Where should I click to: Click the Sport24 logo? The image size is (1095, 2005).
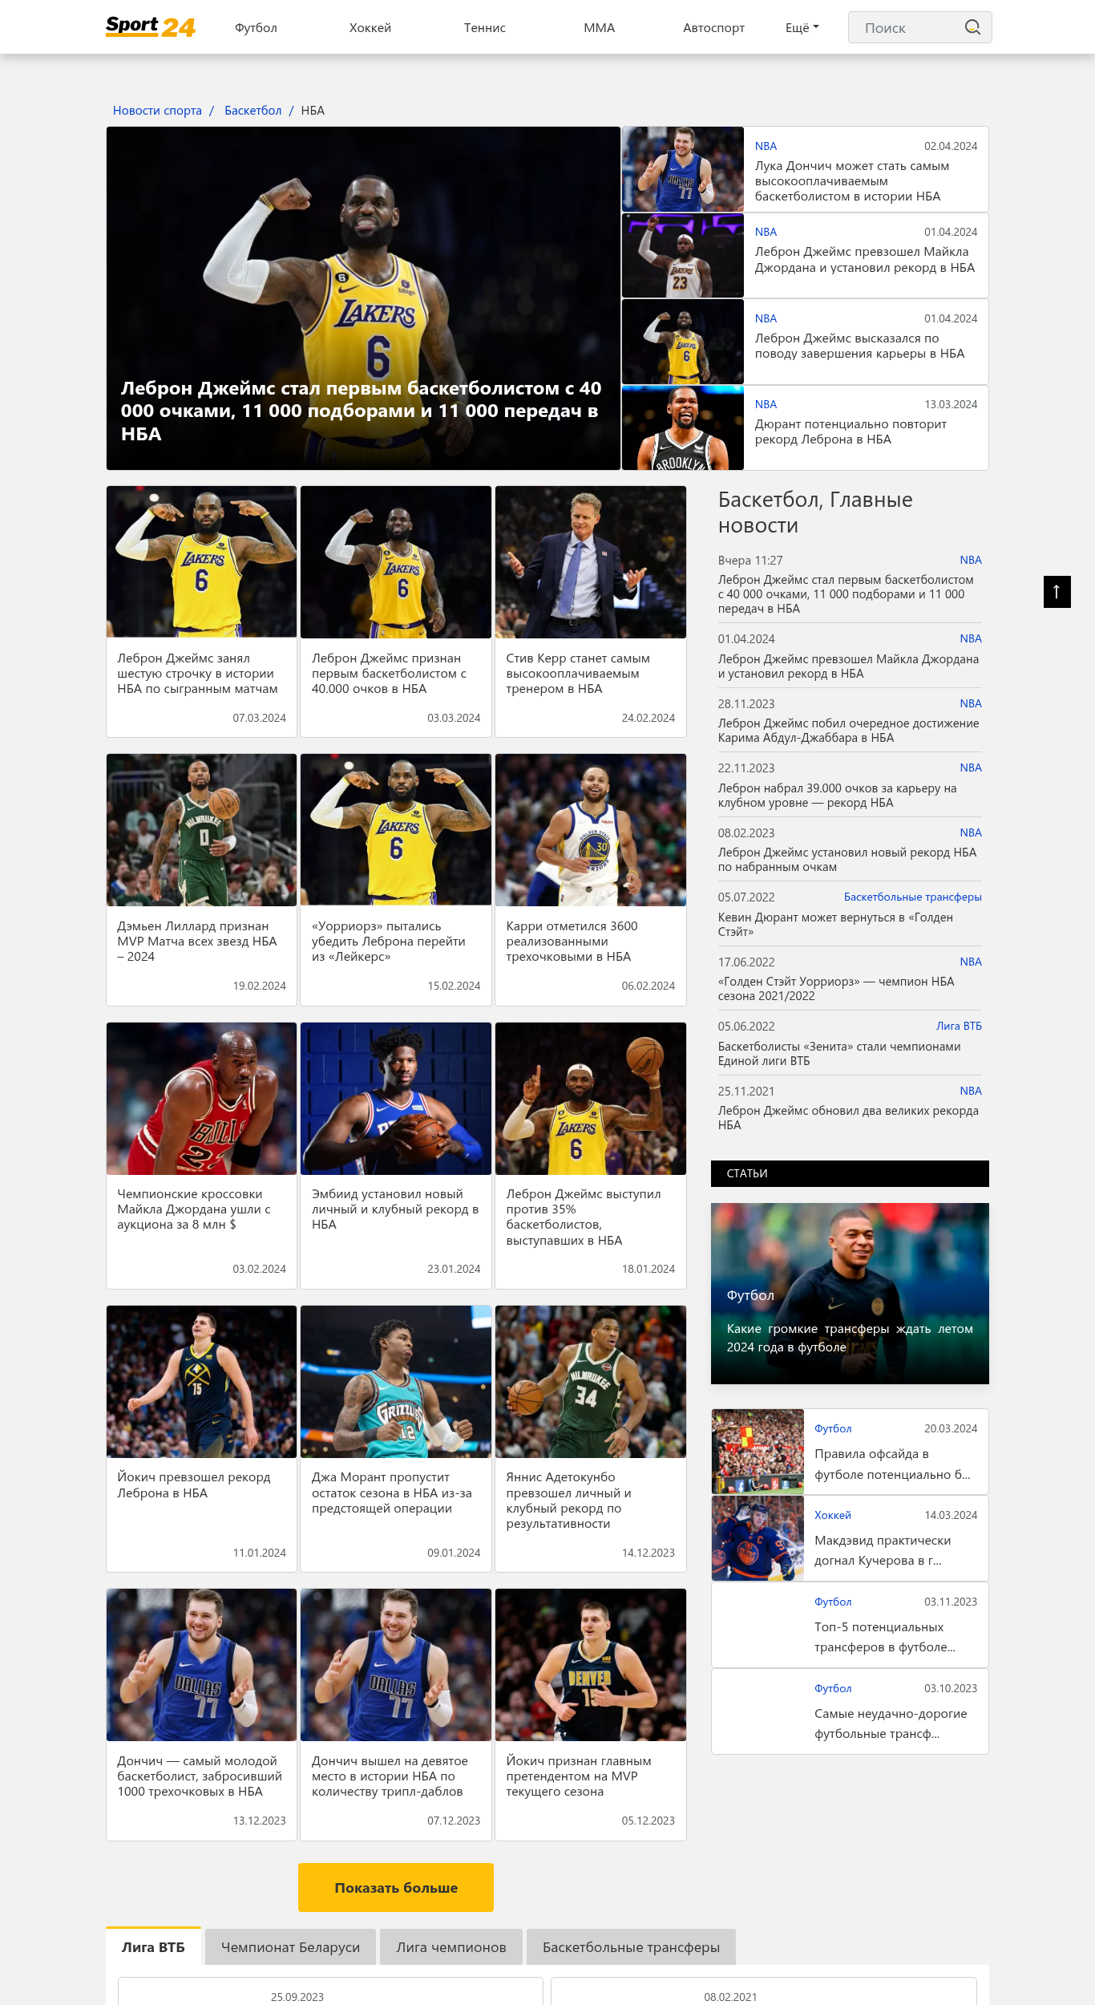point(151,27)
